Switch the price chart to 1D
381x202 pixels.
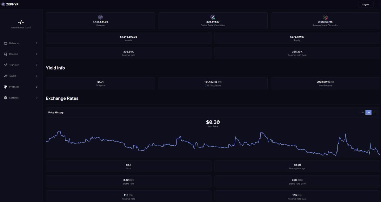coord(362,112)
